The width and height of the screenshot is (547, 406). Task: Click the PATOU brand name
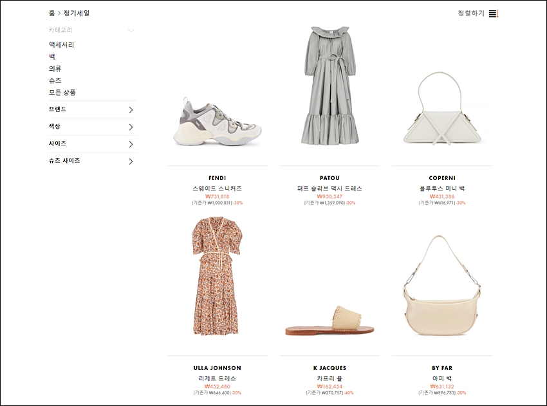click(x=329, y=178)
